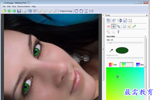The image size is (155, 100).
Task: Open the File menu
Action: point(4,6)
